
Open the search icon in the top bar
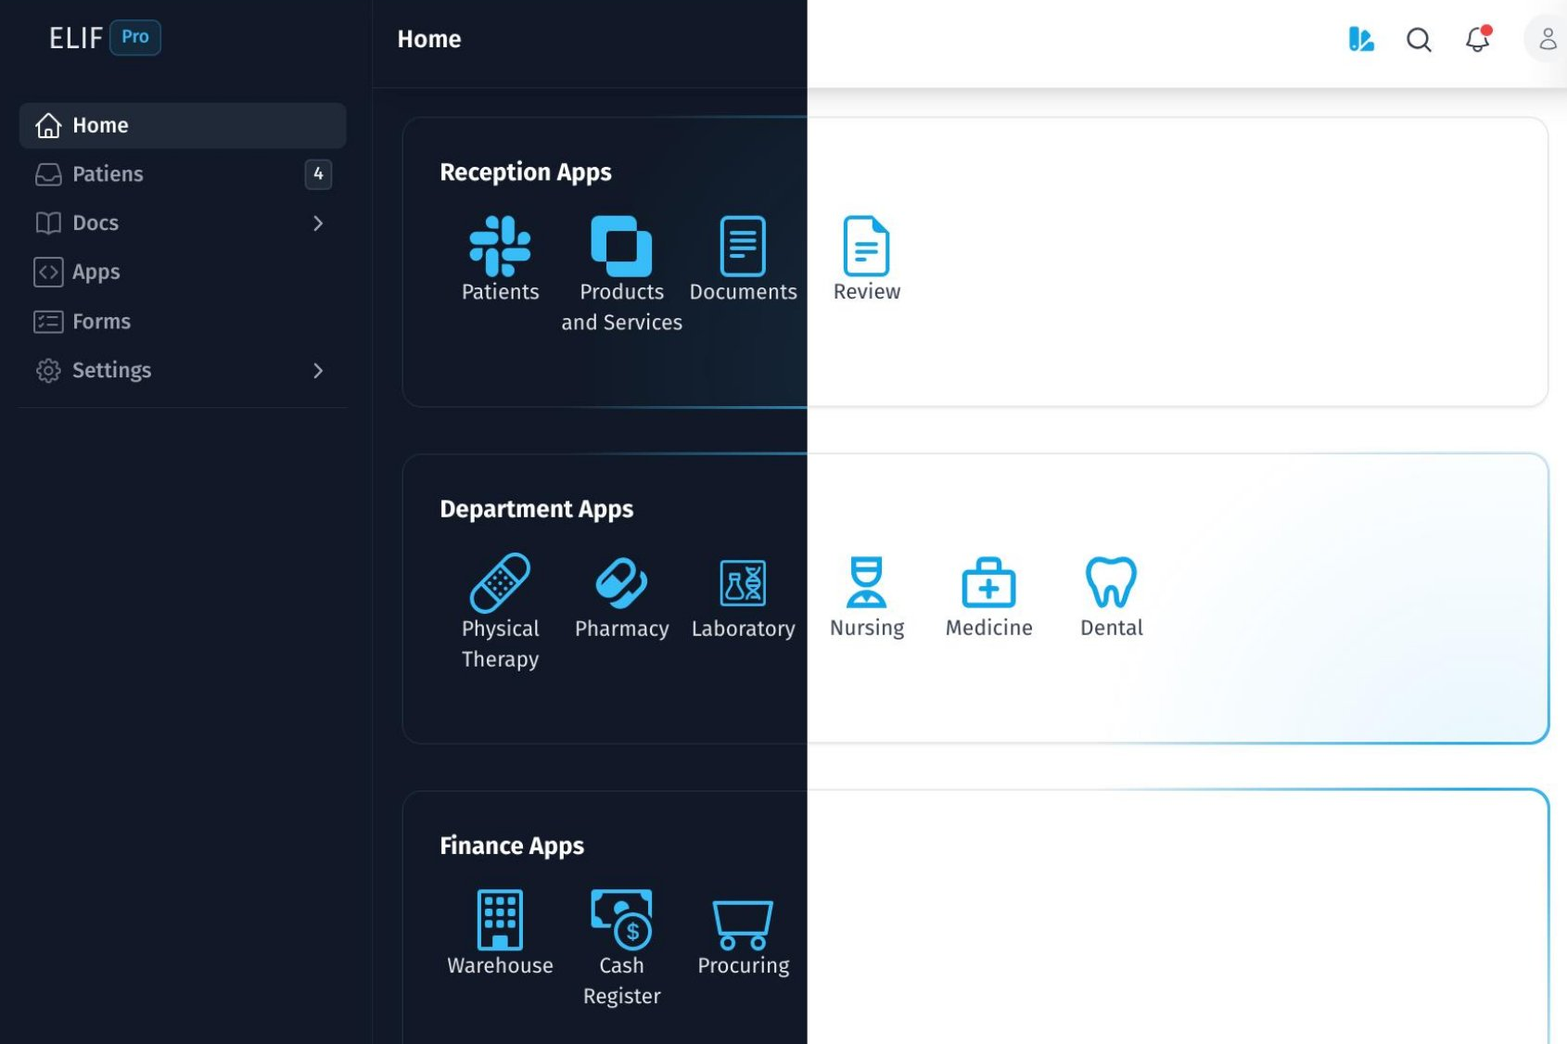(1418, 40)
